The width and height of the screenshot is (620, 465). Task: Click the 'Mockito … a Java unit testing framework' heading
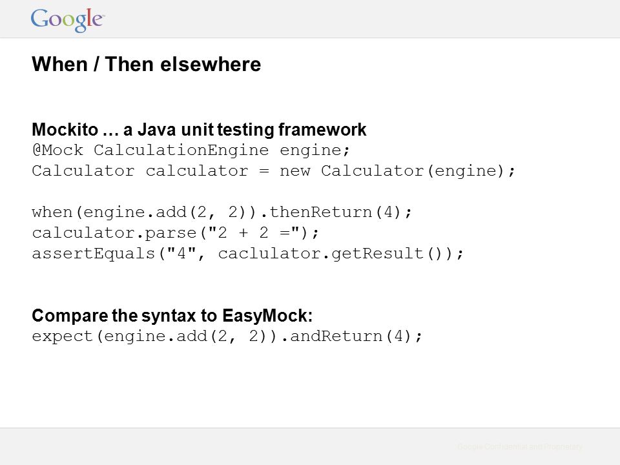pos(199,129)
